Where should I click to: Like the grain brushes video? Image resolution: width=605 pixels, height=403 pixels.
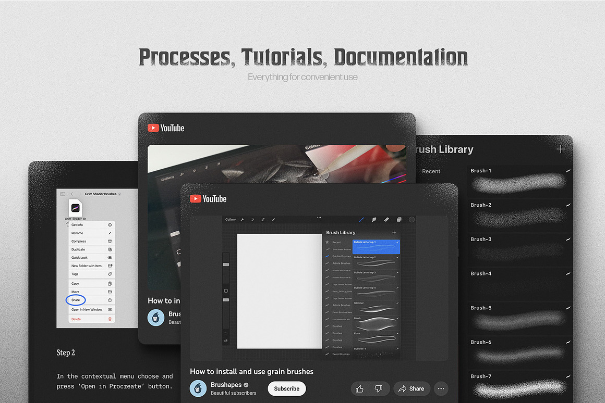coord(359,388)
